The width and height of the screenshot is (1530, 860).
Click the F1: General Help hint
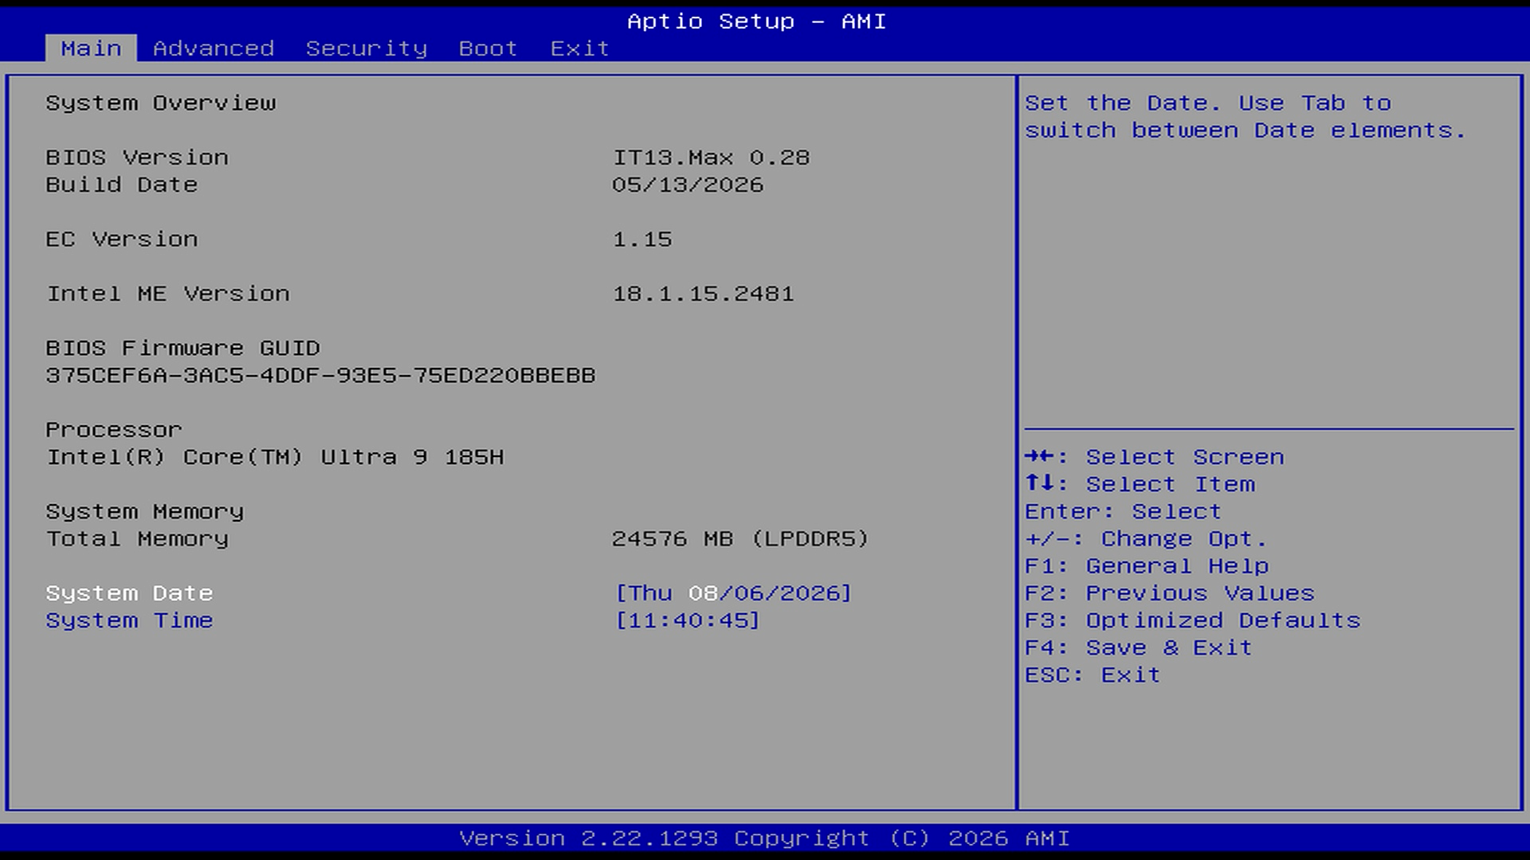click(x=1147, y=566)
